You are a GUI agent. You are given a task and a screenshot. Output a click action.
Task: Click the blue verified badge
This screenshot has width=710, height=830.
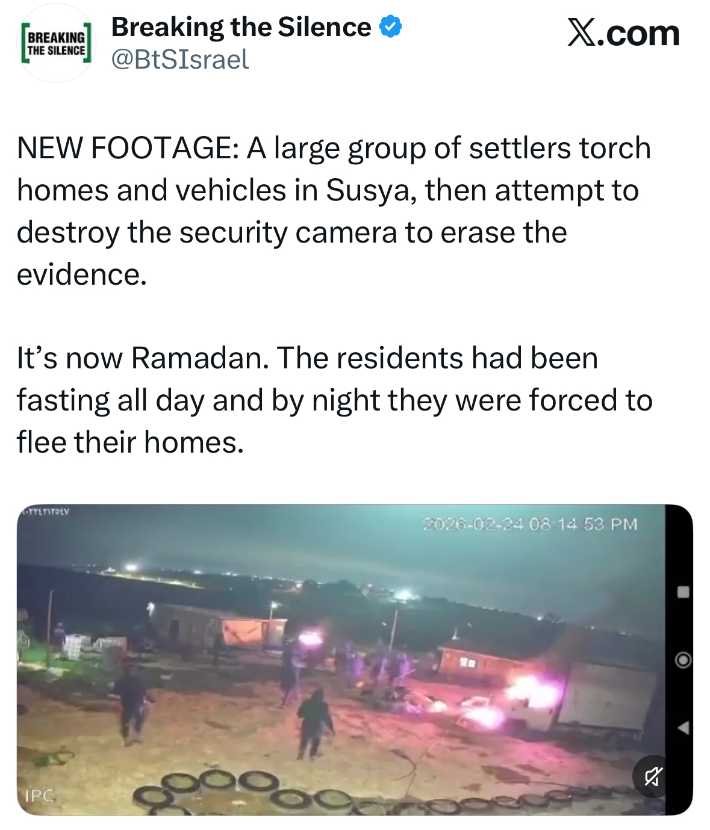point(391,27)
